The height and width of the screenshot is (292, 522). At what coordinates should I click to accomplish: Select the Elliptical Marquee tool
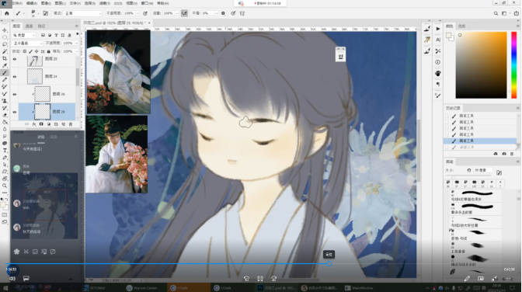[5, 37]
